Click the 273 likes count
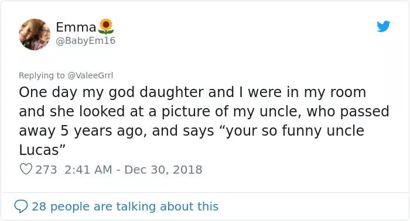The height and width of the screenshot is (221, 410). (x=46, y=170)
